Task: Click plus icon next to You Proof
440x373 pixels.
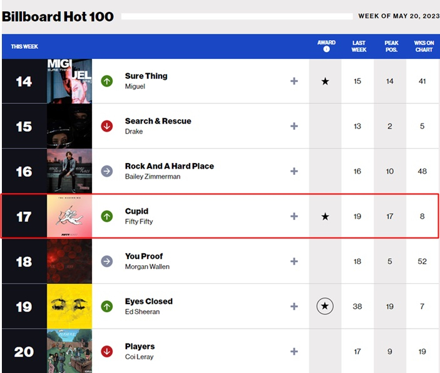Action: click(x=294, y=261)
